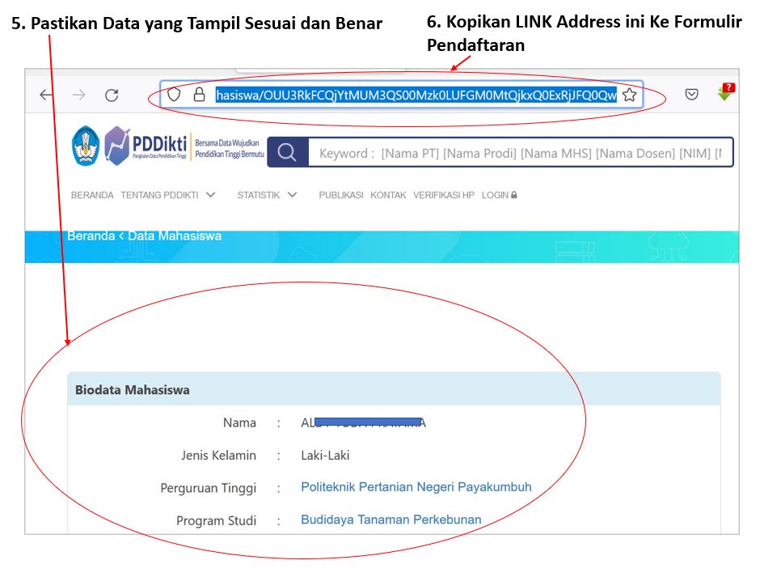Open the STATISTIK menu

tap(259, 195)
